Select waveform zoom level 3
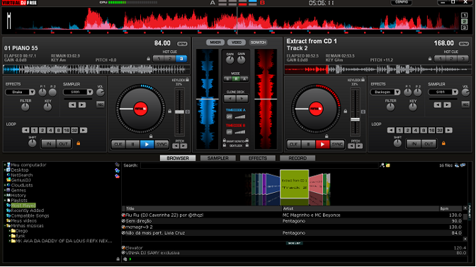Screen dimensions: 476x267 464,28
